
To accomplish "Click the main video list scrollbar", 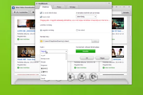I will click(131, 26).
